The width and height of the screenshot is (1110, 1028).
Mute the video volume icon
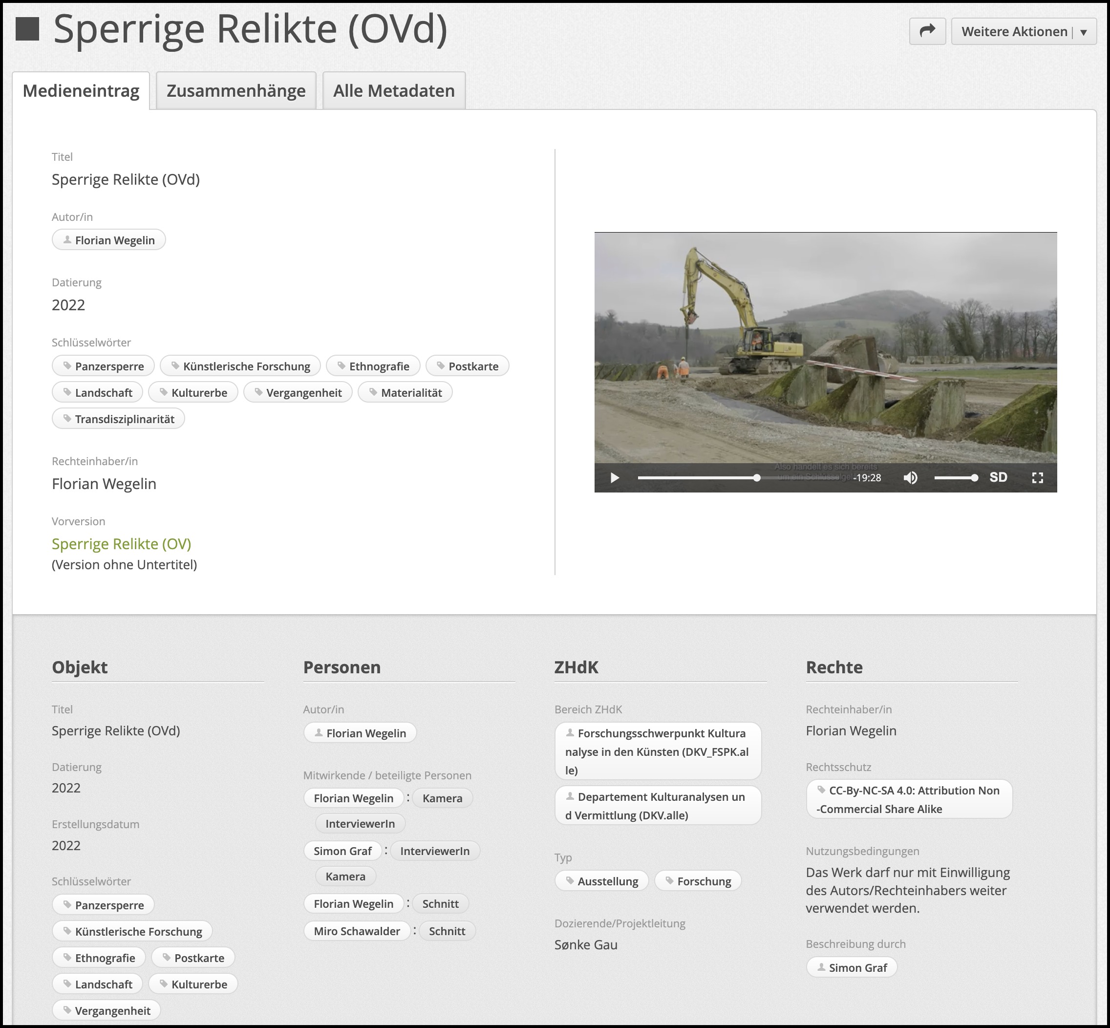[x=910, y=478]
